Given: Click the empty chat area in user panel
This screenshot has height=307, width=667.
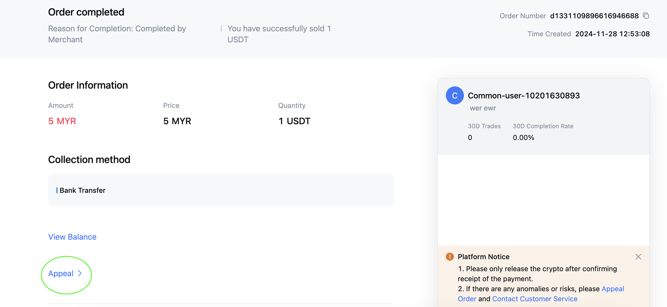Looking at the screenshot, I should (543, 200).
